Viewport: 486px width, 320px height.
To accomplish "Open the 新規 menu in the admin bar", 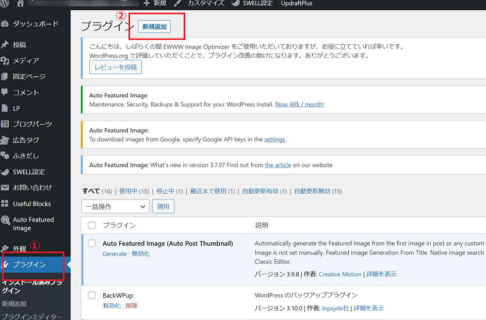I will [x=160, y=3].
